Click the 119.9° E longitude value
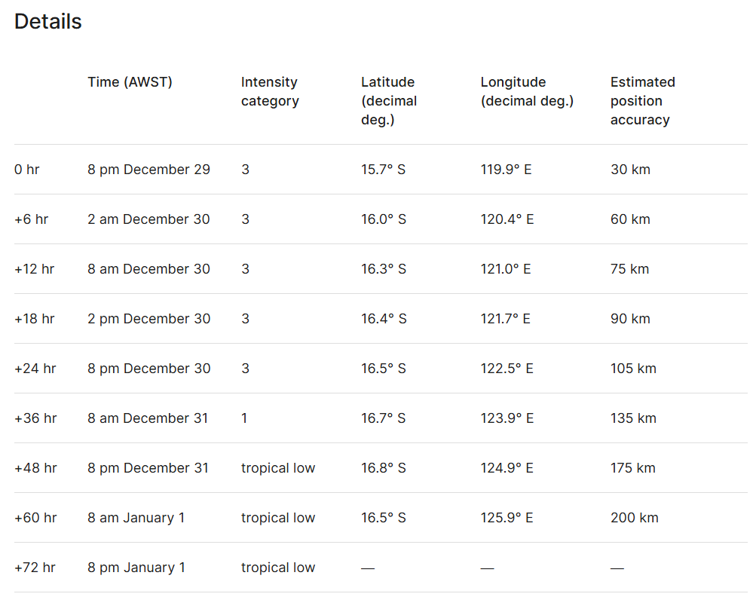756x603 pixels. [506, 170]
